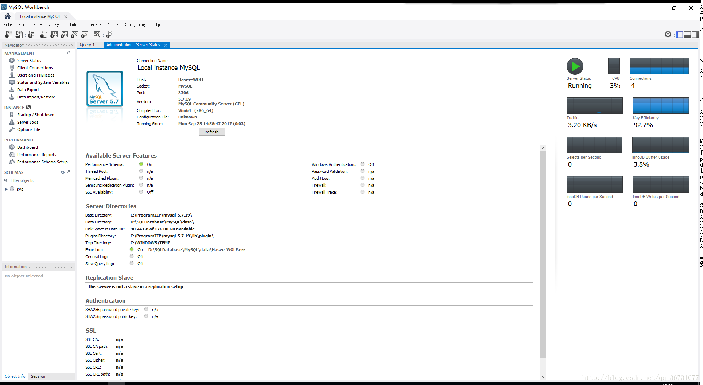Open the Query menu
The width and height of the screenshot is (703, 385).
[x=53, y=24]
